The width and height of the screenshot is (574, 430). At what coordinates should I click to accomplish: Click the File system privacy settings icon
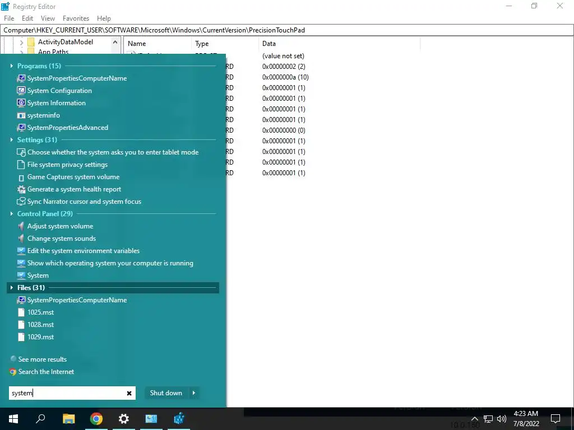(x=21, y=165)
